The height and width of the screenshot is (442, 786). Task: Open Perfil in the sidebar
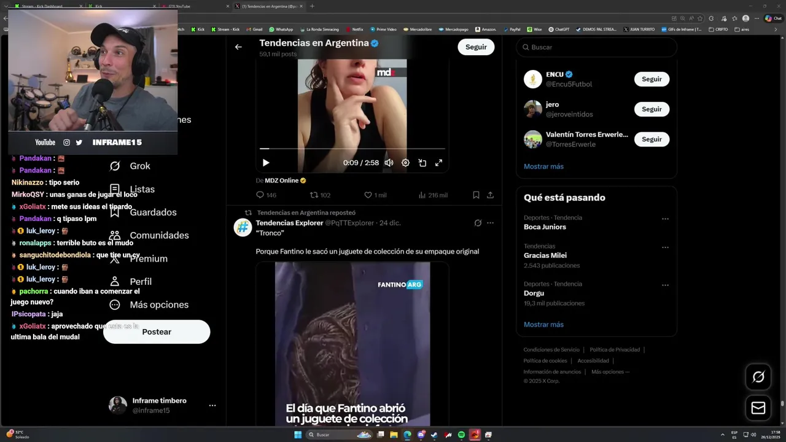pyautogui.click(x=130, y=282)
